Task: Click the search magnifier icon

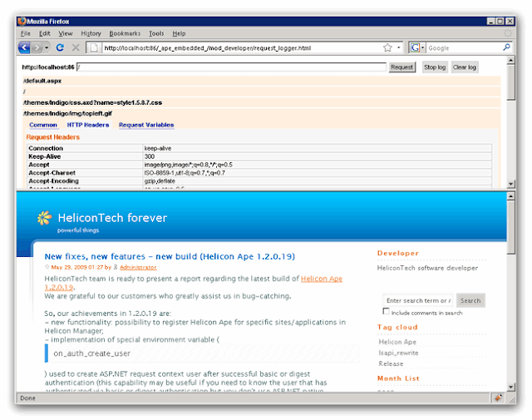Action: (x=506, y=47)
